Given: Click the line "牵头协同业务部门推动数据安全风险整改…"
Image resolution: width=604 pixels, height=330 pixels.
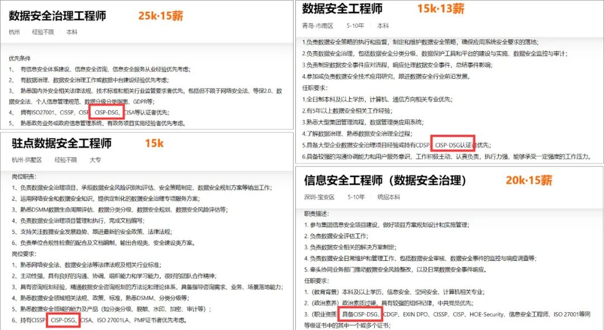Looking at the screenshot, I should 395,270.
